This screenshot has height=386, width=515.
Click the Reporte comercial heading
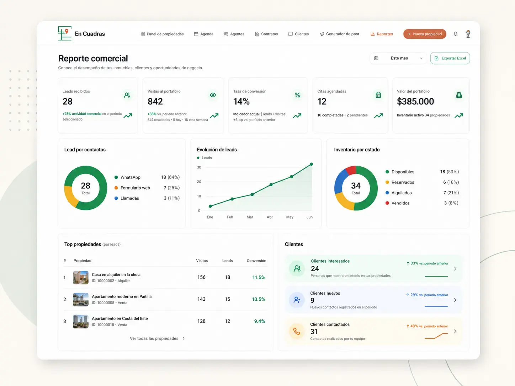(x=93, y=59)
